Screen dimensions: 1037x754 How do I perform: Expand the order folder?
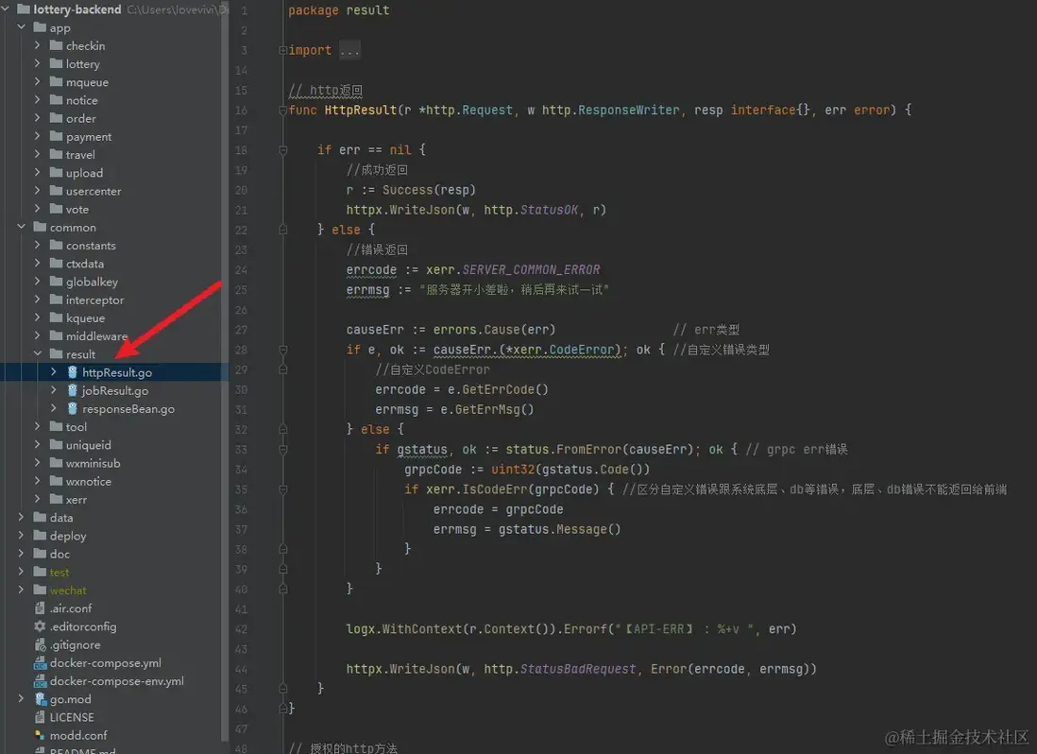tap(38, 118)
